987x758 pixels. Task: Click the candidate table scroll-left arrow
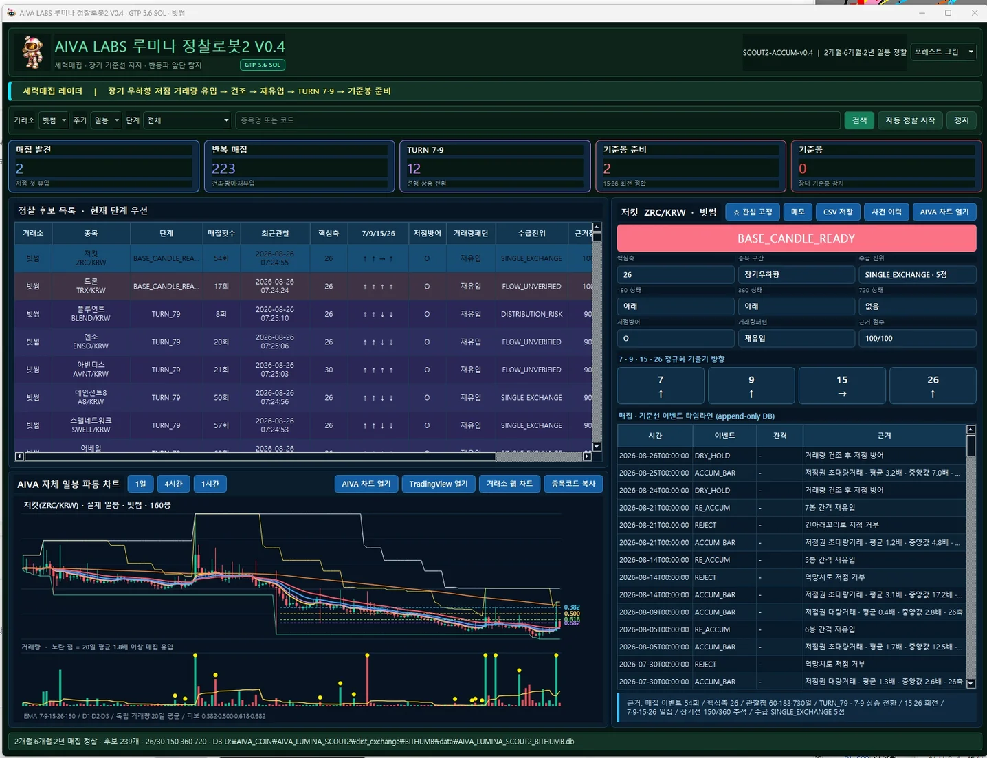click(x=19, y=456)
